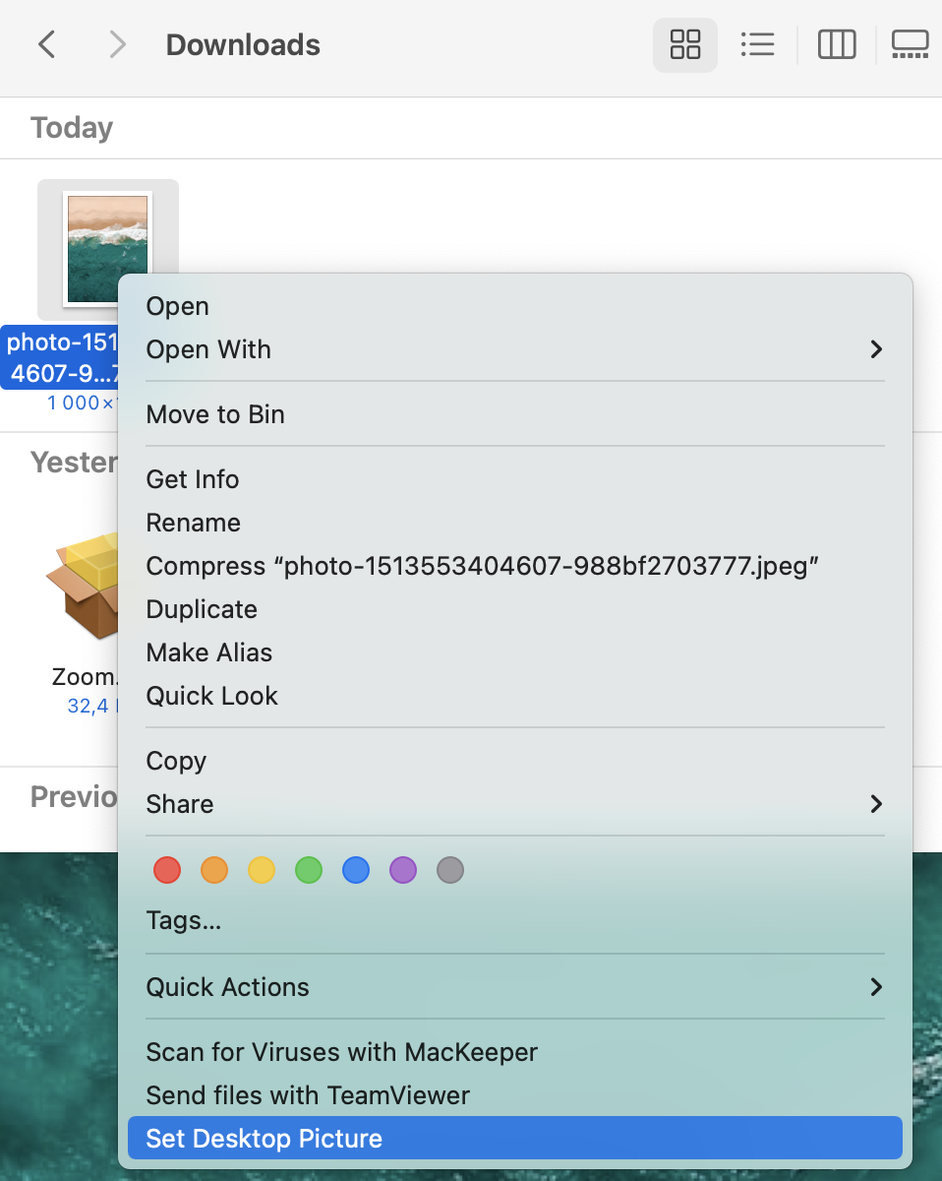Click the Downloads window title
The width and height of the screenshot is (942, 1181).
click(243, 45)
